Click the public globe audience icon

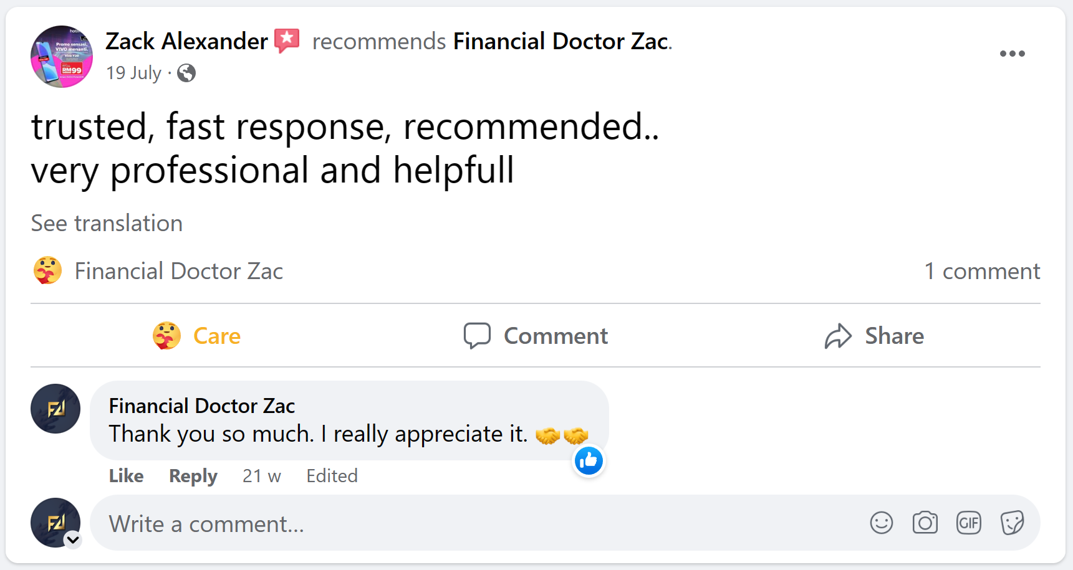click(x=186, y=73)
